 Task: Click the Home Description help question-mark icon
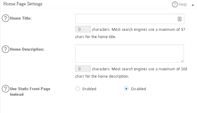click(6, 49)
